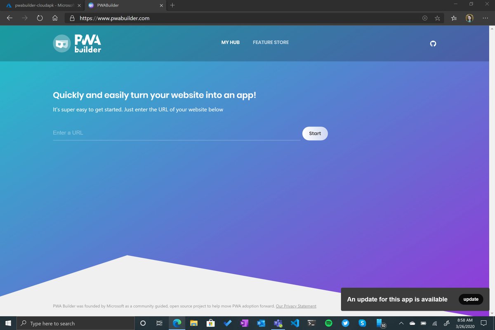495x330 pixels.
Task: Open the terminal icon on the taskbar
Action: point(312,323)
